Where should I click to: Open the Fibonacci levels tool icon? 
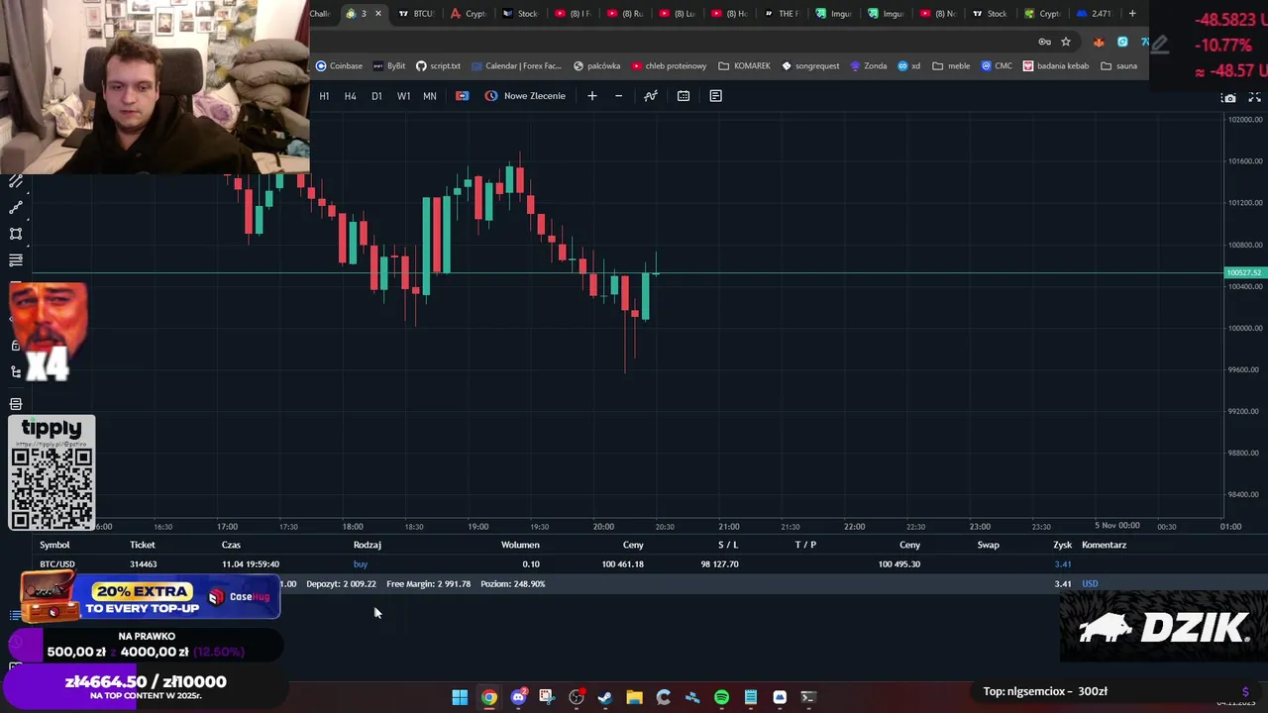[x=16, y=260]
